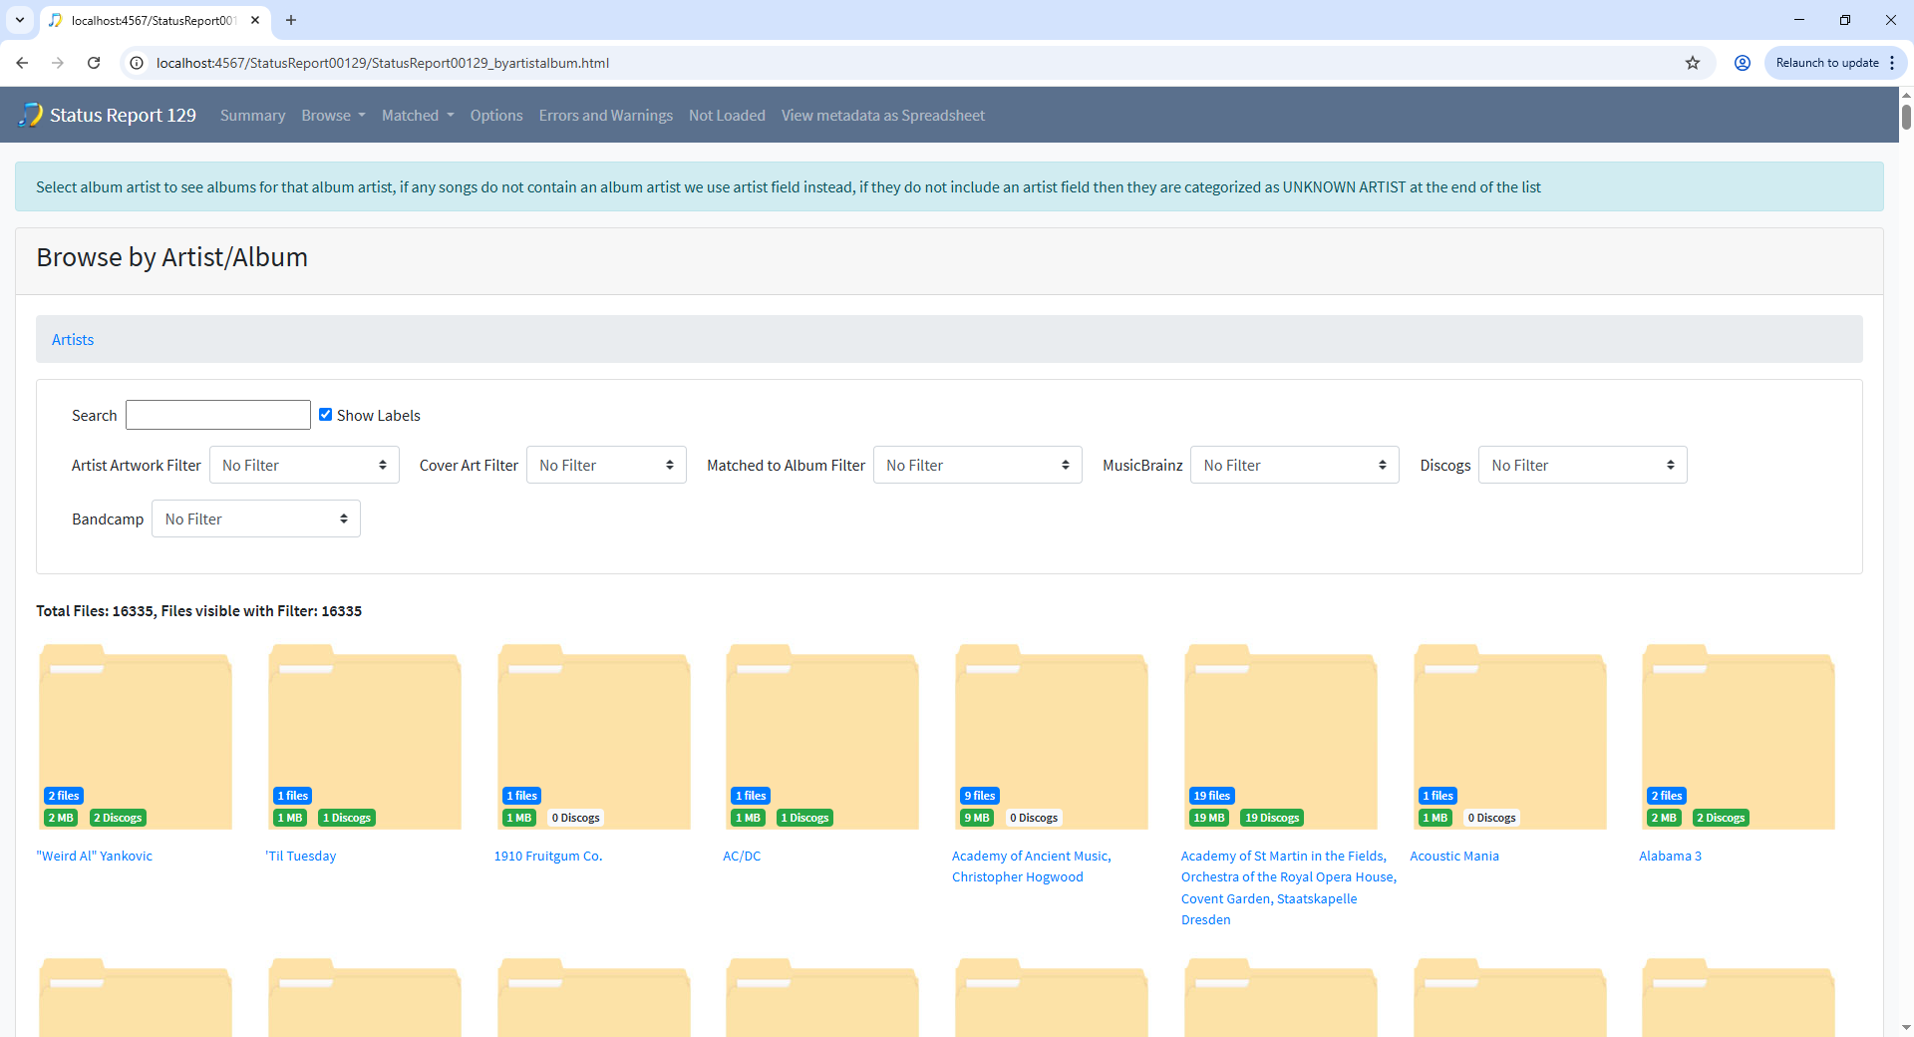
Task: Click the scrollbar up arrow
Action: click(x=1906, y=95)
